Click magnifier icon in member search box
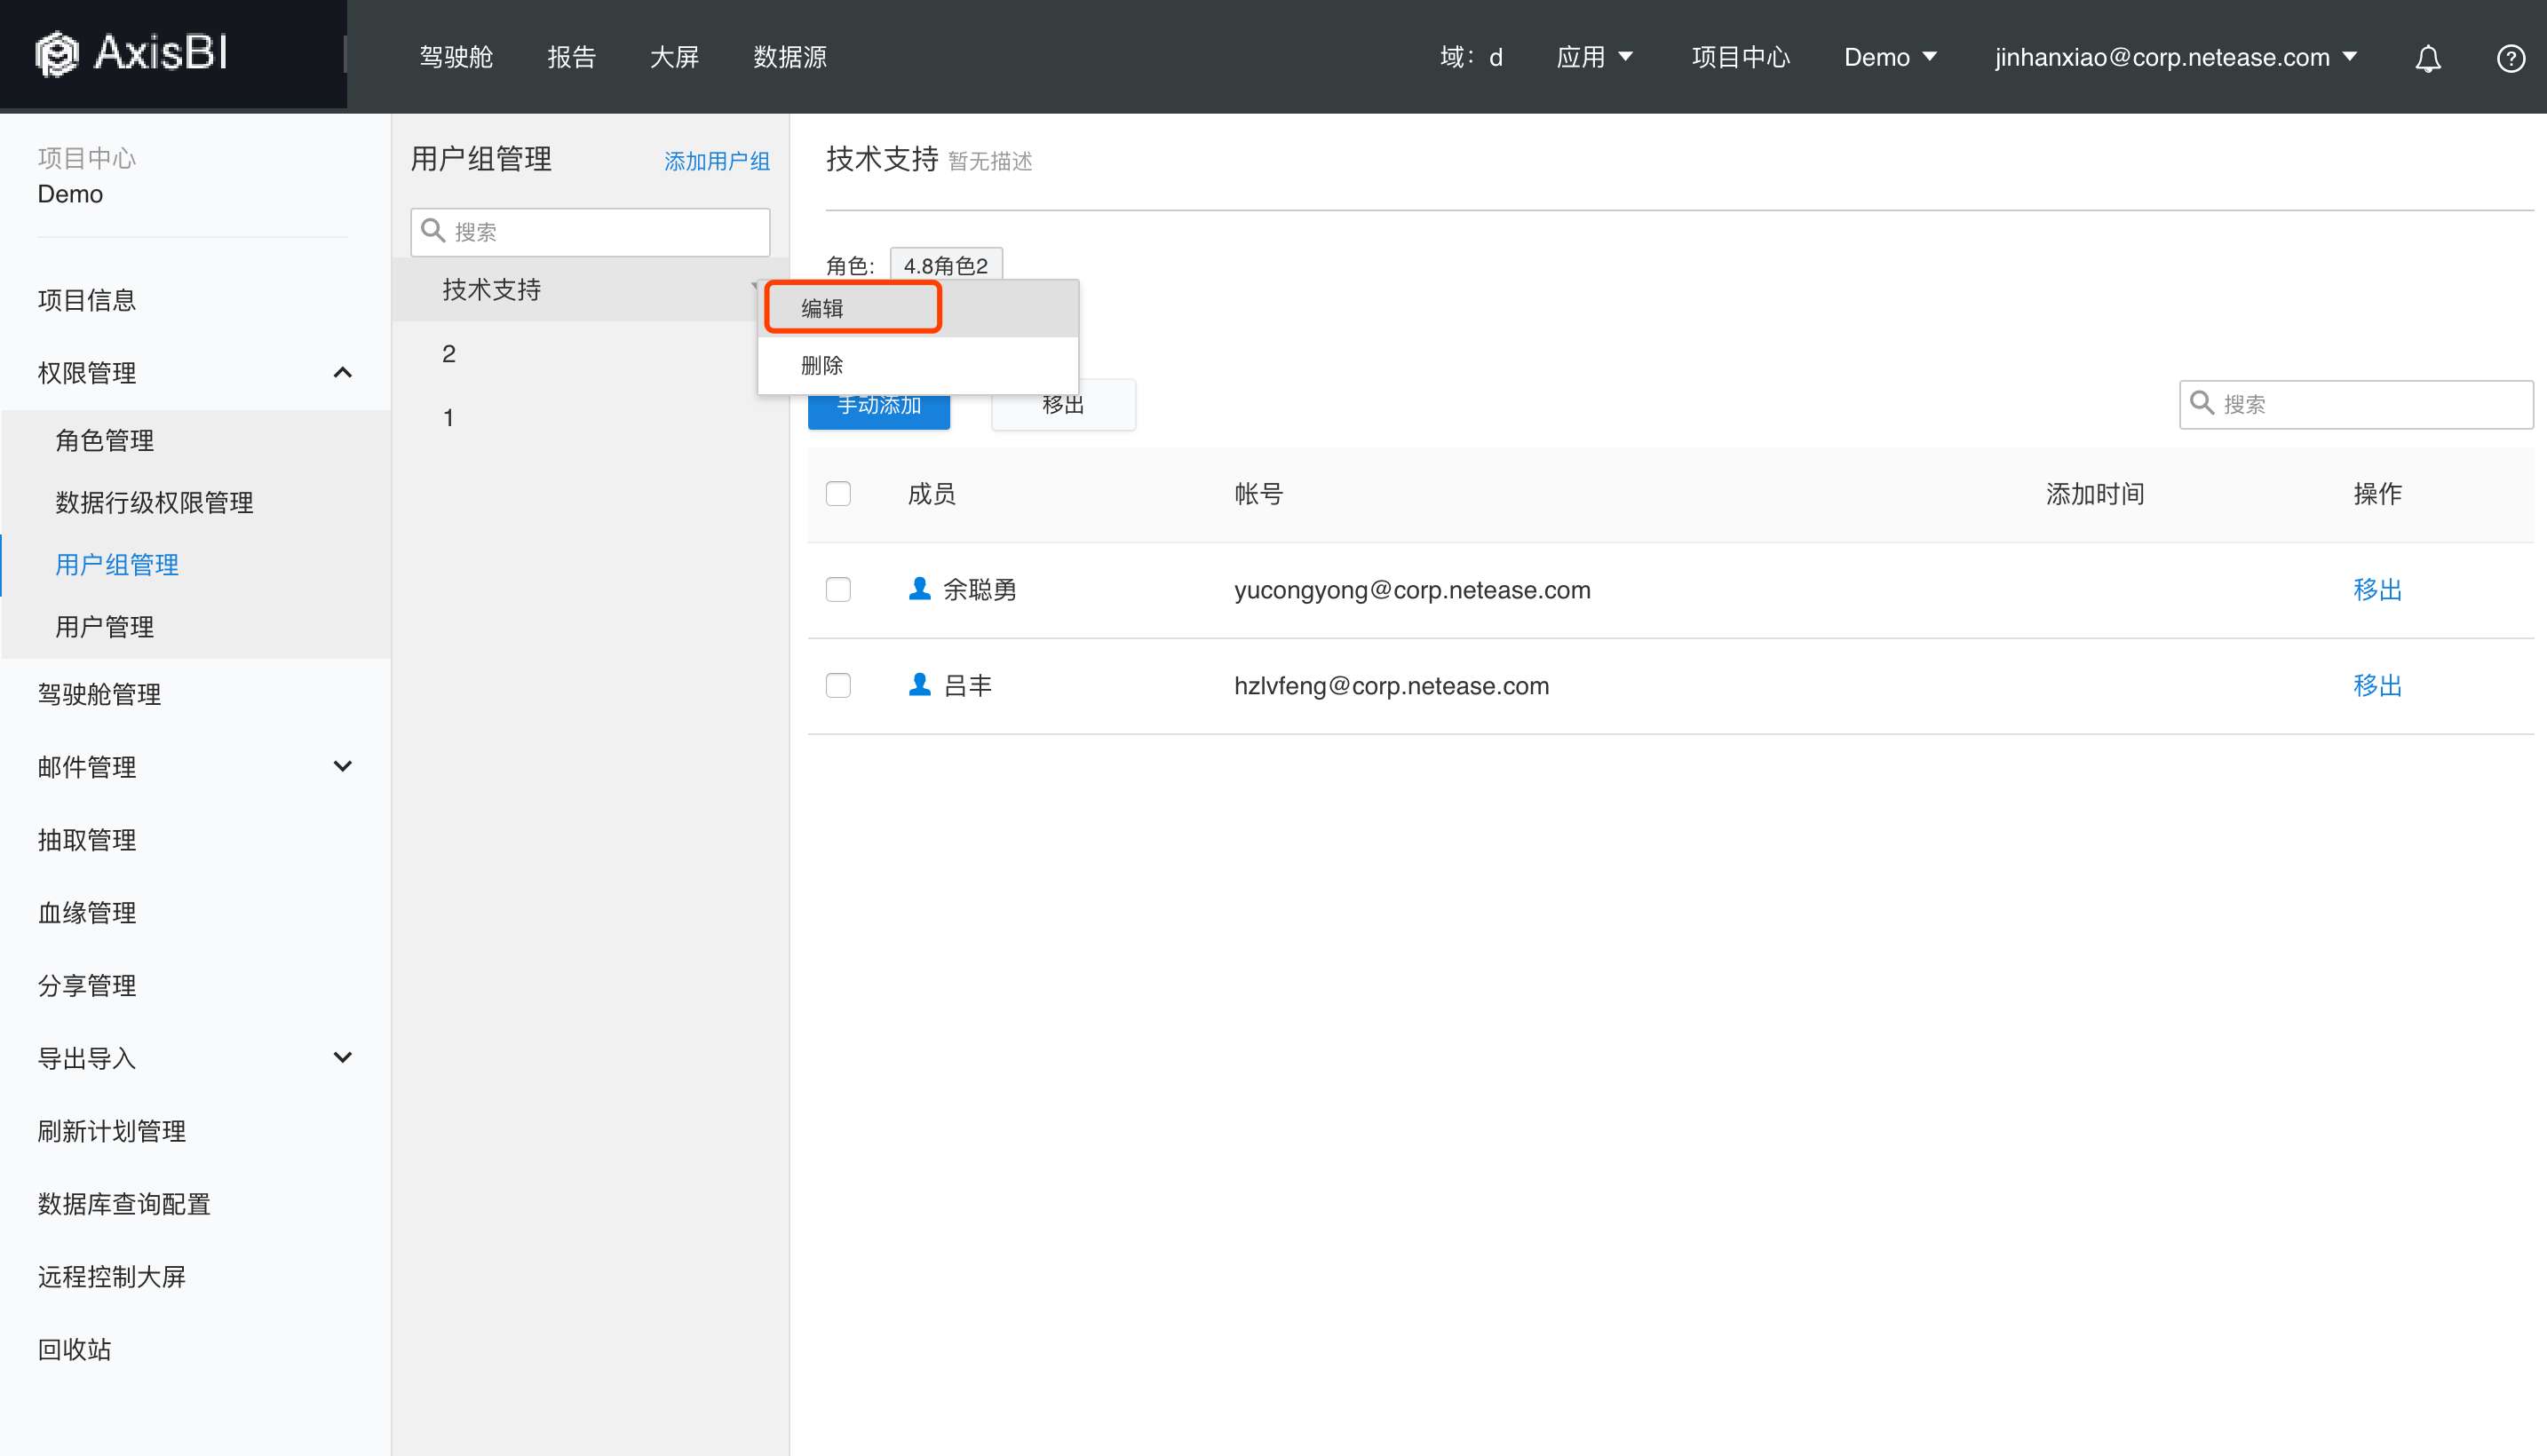This screenshot has width=2547, height=1456. tap(2201, 403)
